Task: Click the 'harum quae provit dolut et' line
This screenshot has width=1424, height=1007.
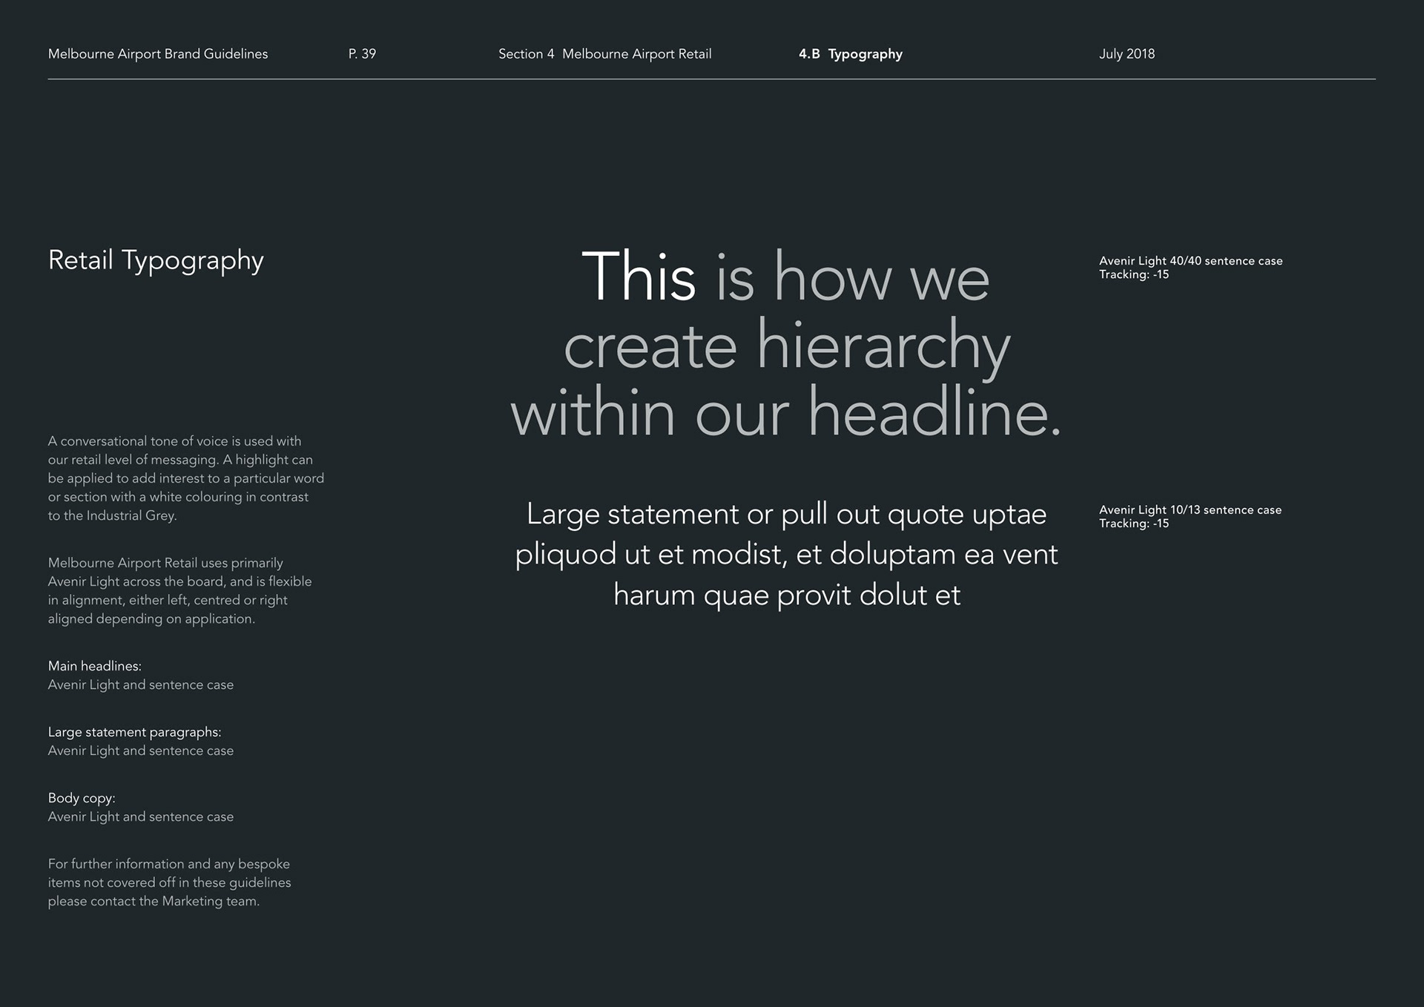Action: [x=786, y=595]
